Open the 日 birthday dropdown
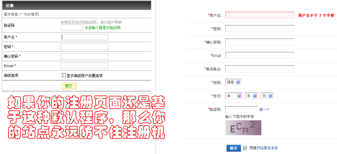The image size is (337, 154). point(267,96)
